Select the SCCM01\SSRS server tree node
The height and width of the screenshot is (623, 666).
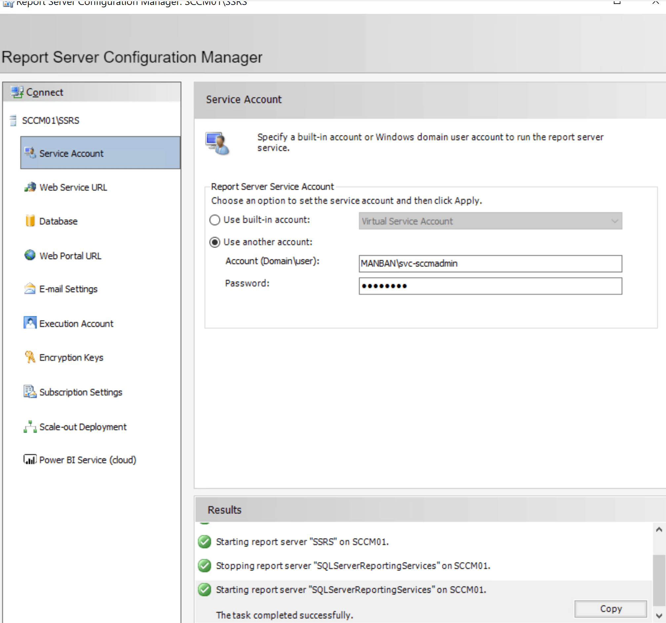click(x=51, y=121)
